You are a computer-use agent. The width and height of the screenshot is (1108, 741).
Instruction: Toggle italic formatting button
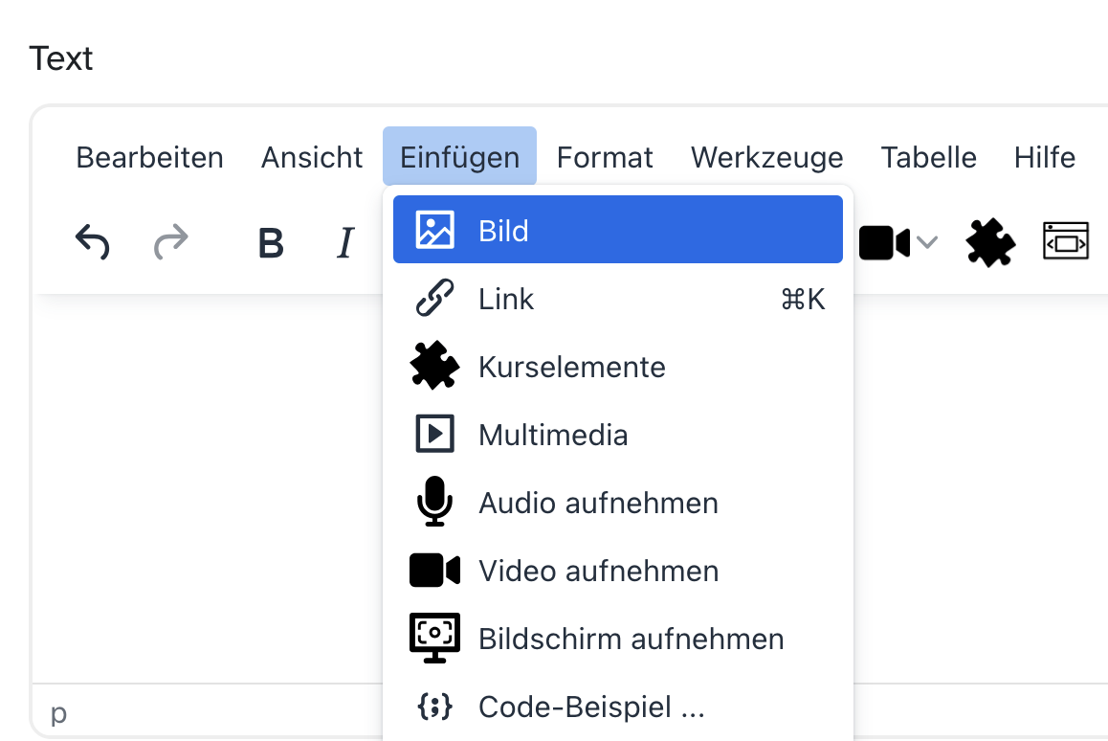[345, 243]
